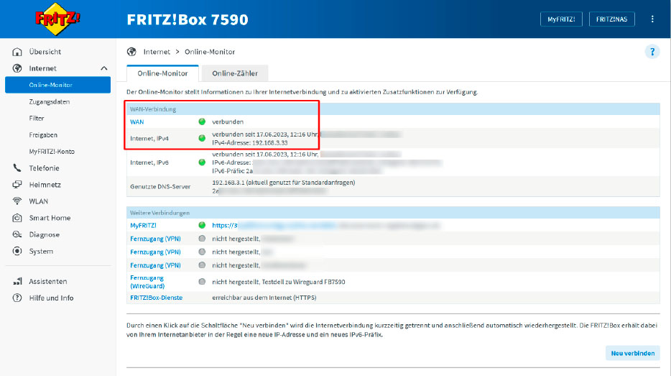
Task: Open Telefonie menu entry
Action: click(44, 168)
